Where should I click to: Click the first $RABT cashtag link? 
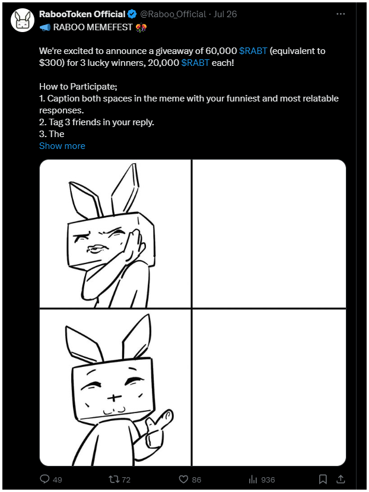pos(253,51)
